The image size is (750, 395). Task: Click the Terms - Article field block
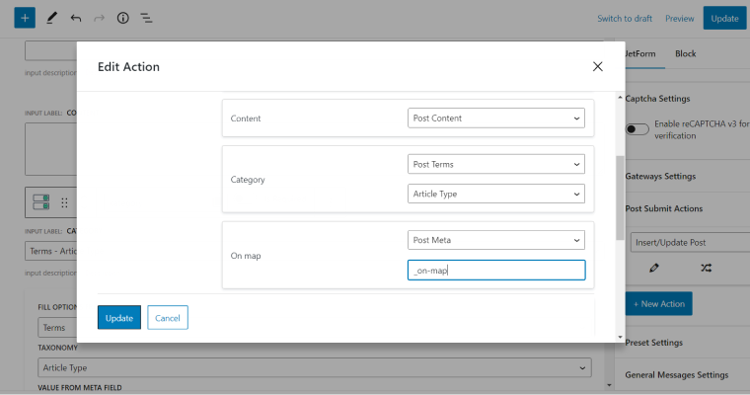coord(50,251)
